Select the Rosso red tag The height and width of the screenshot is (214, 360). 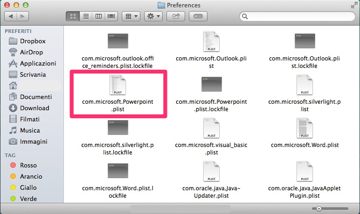[23, 165]
